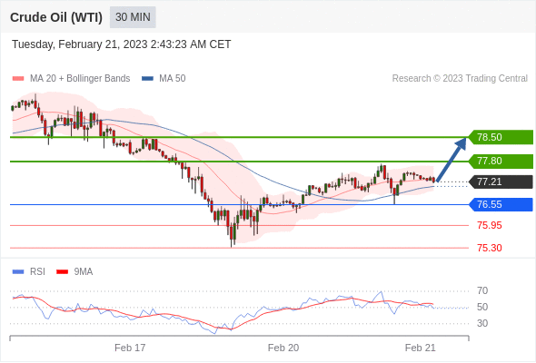Click the blue MA 50 legend swatch
536x363 pixels.
(x=147, y=79)
